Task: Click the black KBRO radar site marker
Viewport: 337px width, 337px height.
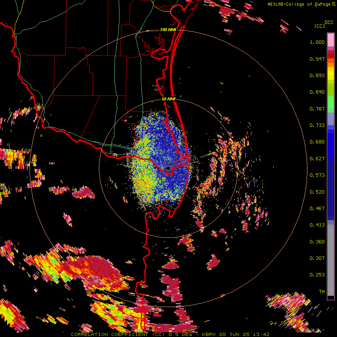Action: (x=168, y=168)
